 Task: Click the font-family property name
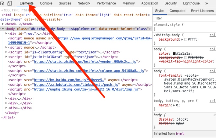click(x=169, y=75)
